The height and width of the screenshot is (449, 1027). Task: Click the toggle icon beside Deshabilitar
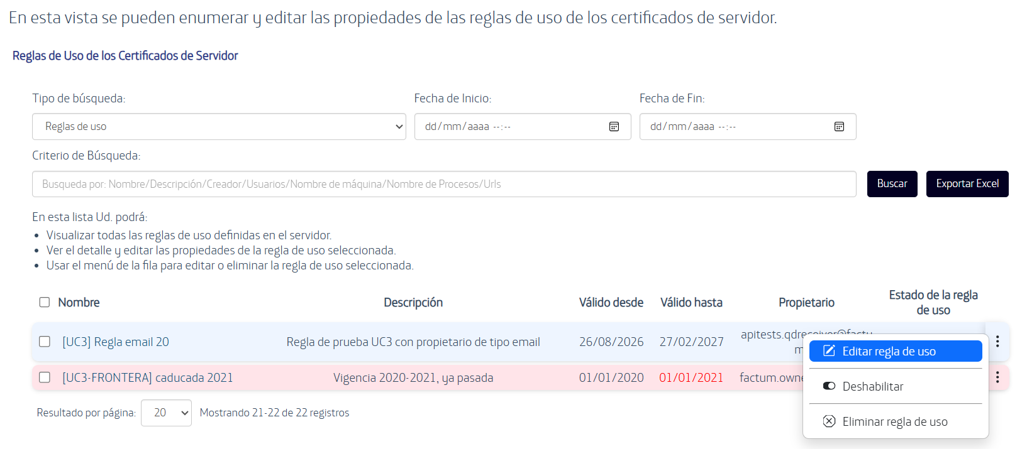[x=830, y=386]
